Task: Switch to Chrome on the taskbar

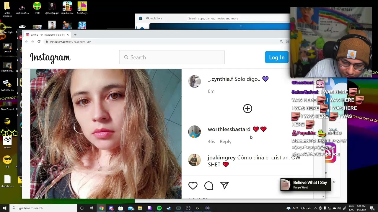Action: (x=101, y=208)
